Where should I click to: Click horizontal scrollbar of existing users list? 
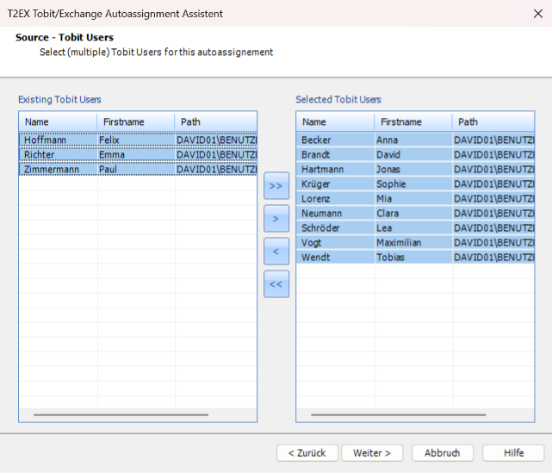121,415
